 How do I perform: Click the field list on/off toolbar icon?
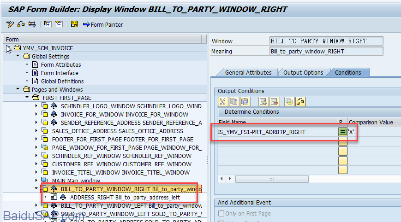(74, 24)
